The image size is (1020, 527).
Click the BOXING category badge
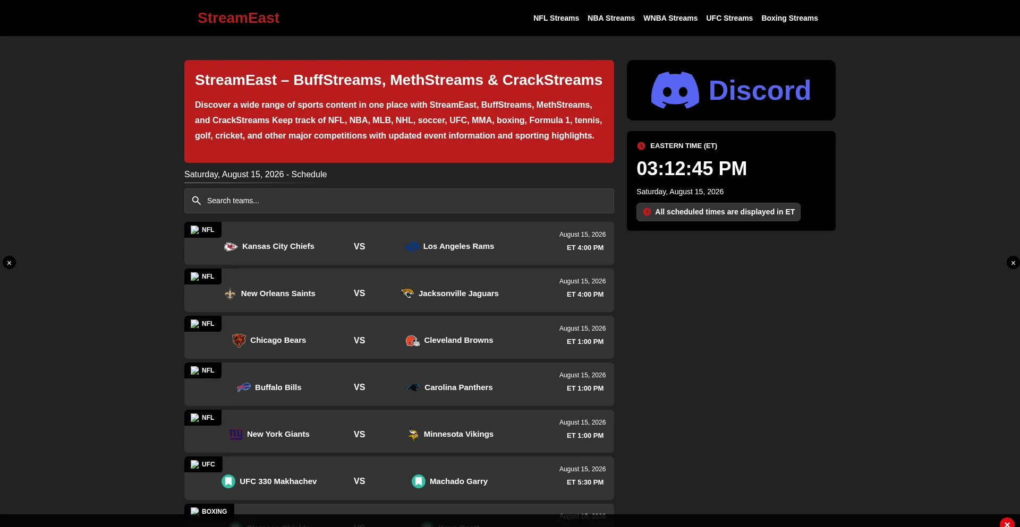pos(209,512)
